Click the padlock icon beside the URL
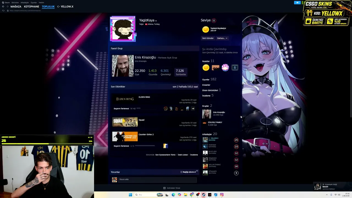The height and width of the screenshot is (198, 352). (x=8, y=11)
